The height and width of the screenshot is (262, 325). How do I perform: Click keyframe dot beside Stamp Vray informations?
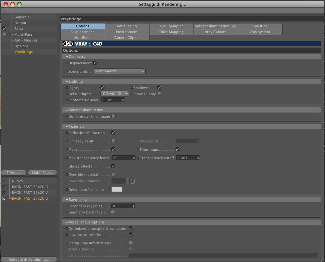coord(67,243)
